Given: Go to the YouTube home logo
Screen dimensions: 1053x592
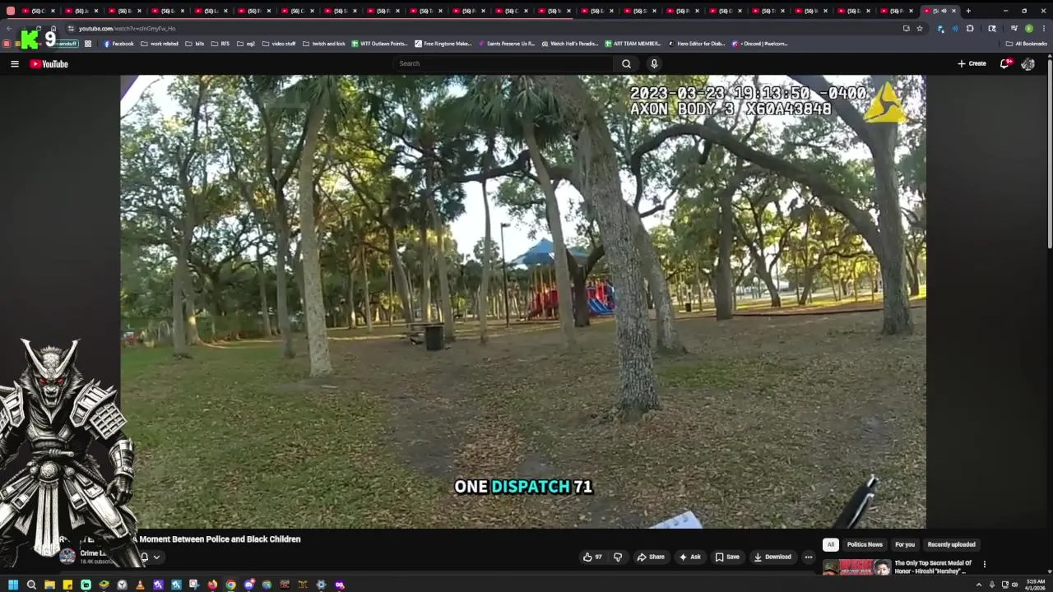Looking at the screenshot, I should pyautogui.click(x=49, y=63).
